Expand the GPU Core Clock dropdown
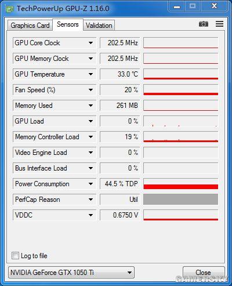 (x=90, y=43)
